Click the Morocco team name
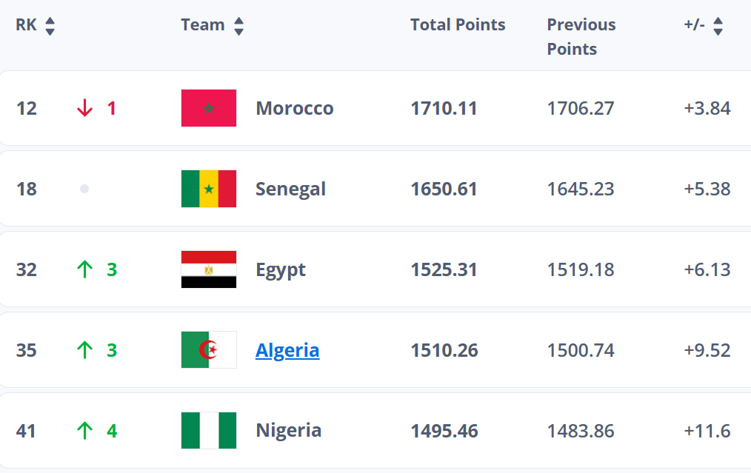 294,107
